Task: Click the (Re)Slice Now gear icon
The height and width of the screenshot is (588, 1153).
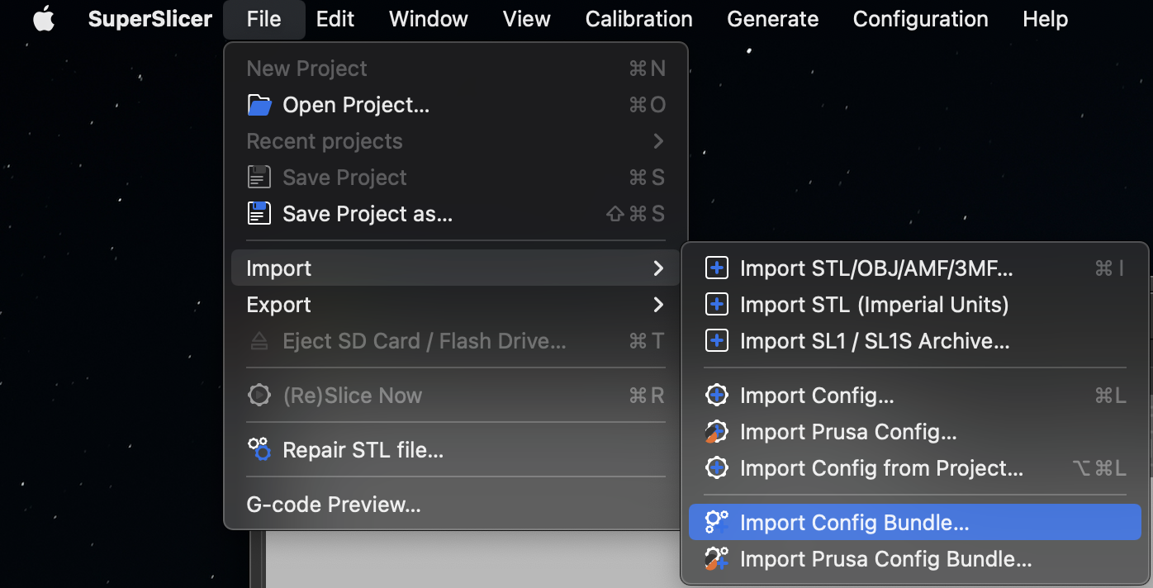Action: [x=259, y=395]
